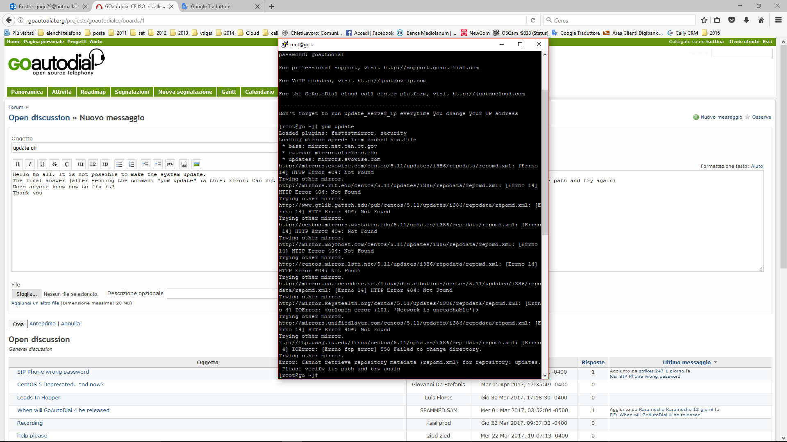This screenshot has height=442, width=787.
Task: Open the elenchi telefono bookmarks folder
Action: (x=60, y=33)
